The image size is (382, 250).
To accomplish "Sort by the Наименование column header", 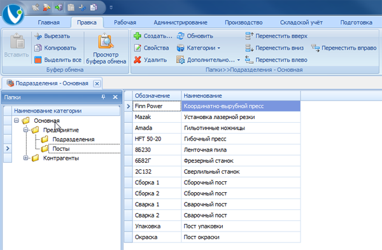I will coord(241,95).
